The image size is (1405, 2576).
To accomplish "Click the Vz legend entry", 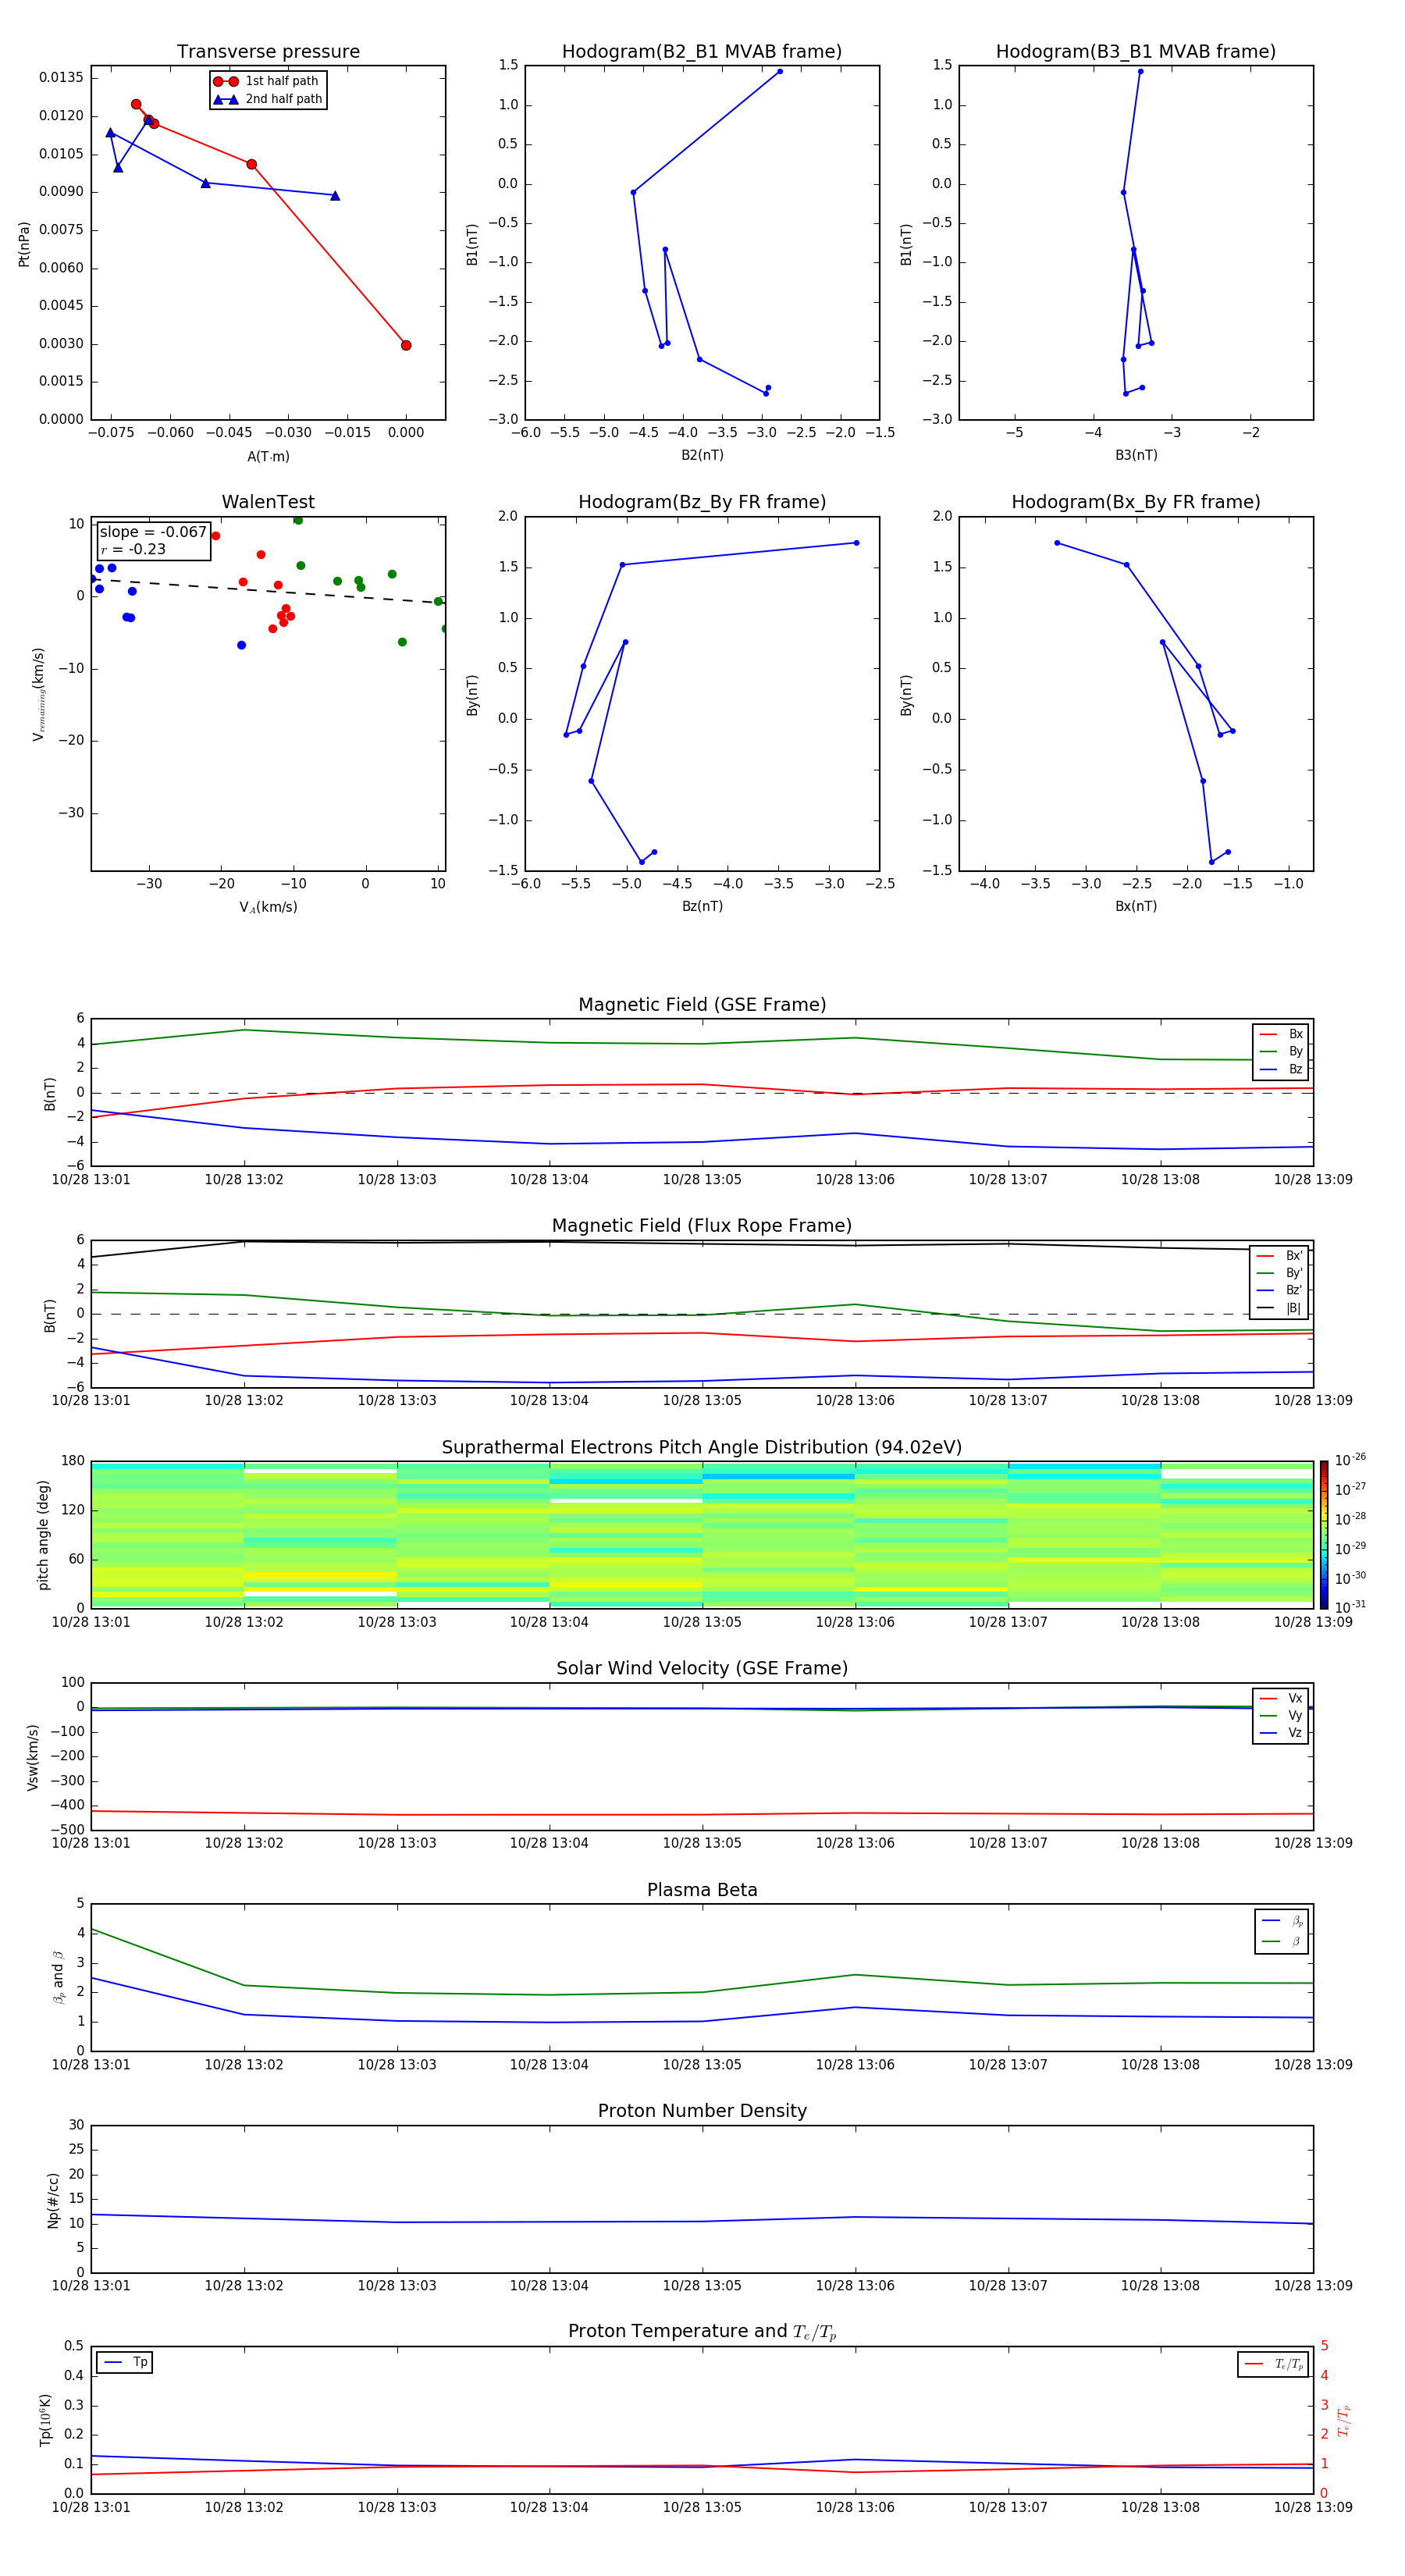I will click(x=1281, y=1732).
